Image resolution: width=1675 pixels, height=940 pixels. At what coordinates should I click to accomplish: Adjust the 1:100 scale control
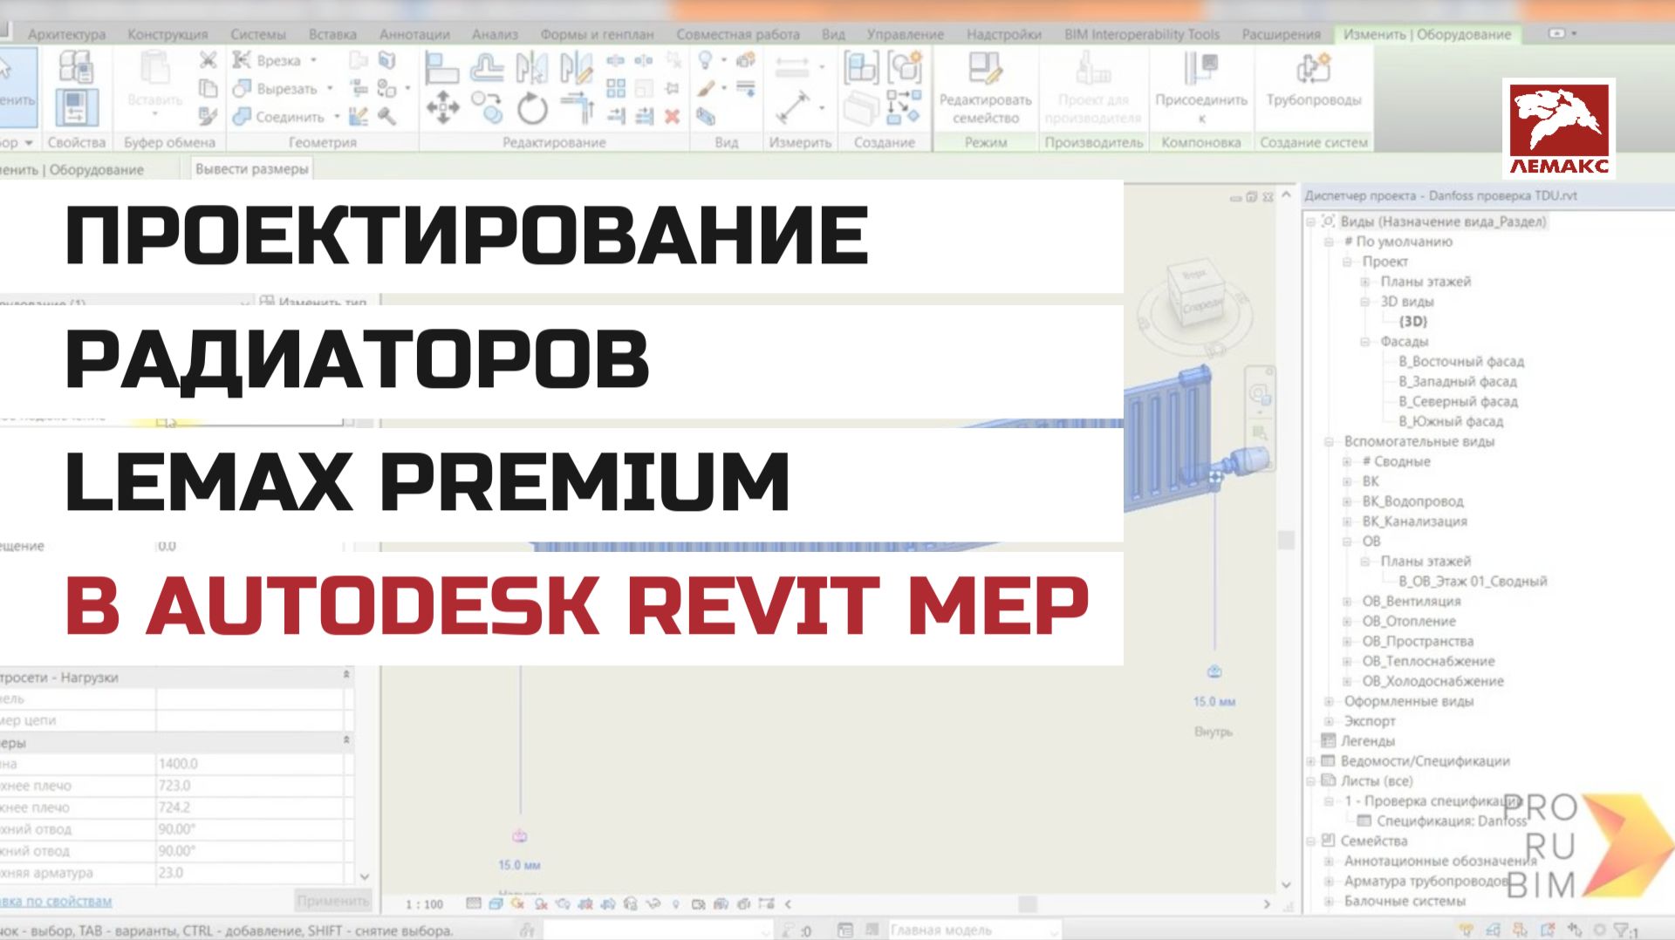422,904
